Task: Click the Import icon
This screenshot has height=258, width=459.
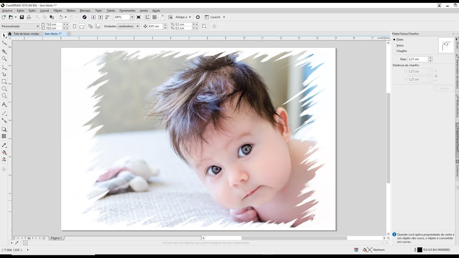Action: (x=93, y=17)
